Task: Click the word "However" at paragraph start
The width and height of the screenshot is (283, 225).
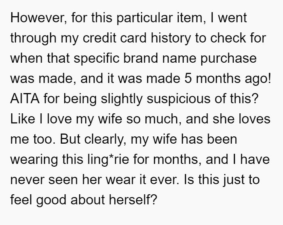Action: pyautogui.click(x=38, y=18)
